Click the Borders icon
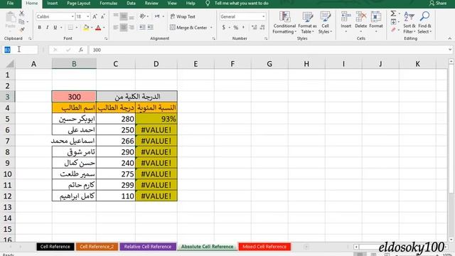Viewport: 455px width, 256px height. 70,27
